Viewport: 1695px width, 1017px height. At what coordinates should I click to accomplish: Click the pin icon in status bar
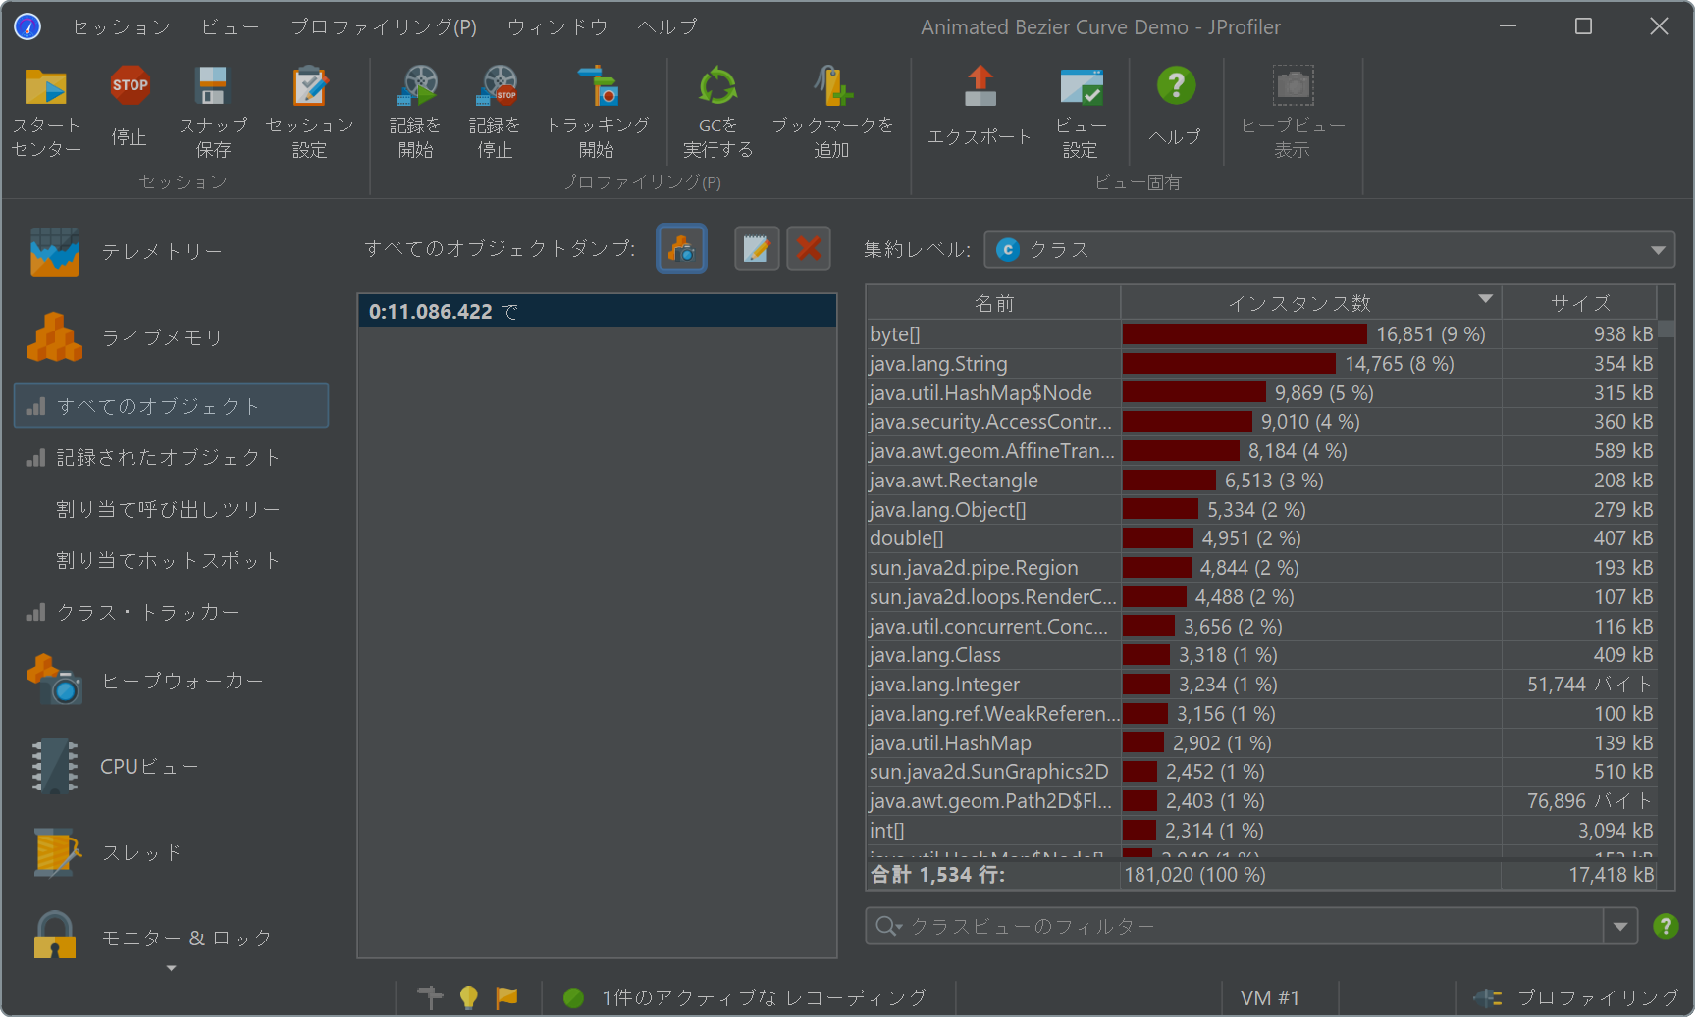[430, 997]
